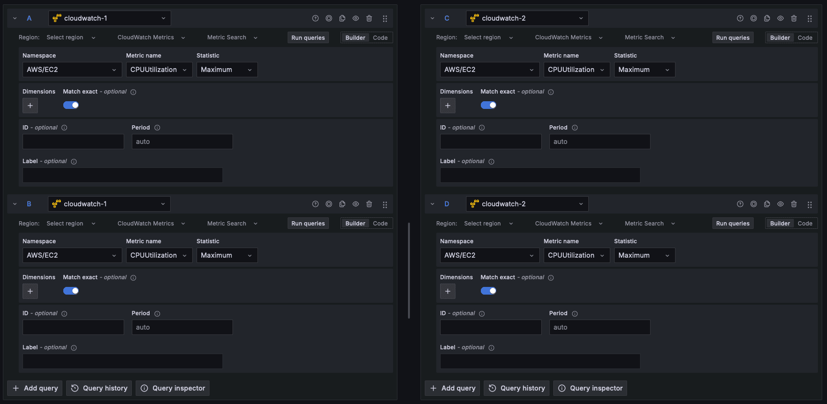
Task: Run queries for query D
Action: coord(733,224)
